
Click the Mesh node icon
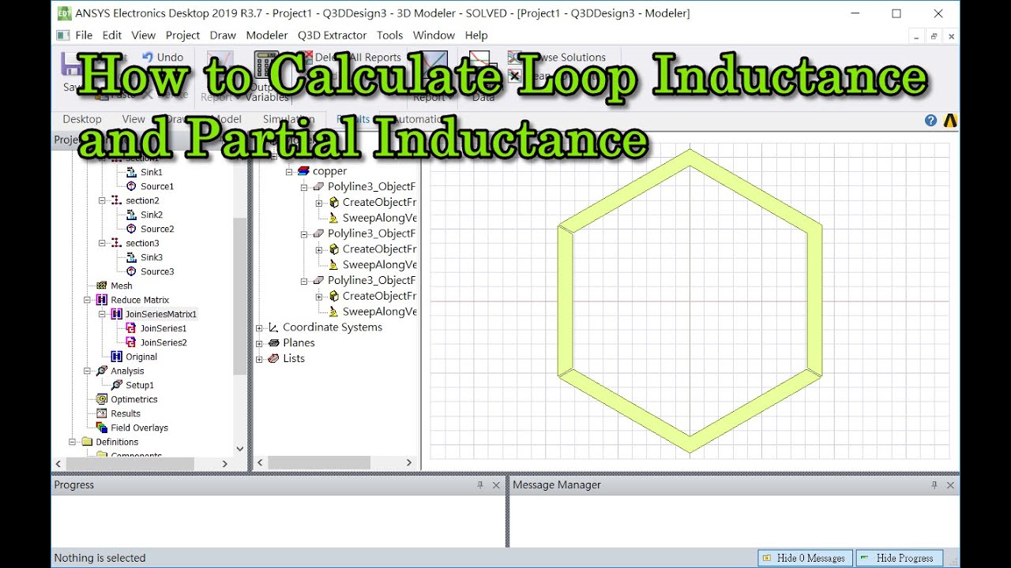102,286
